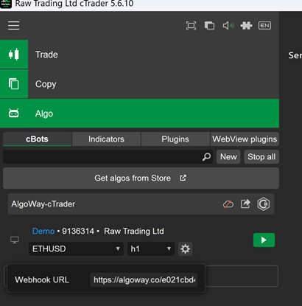Switch to the Indicators tab
This screenshot has width=302, height=306.
106,139
